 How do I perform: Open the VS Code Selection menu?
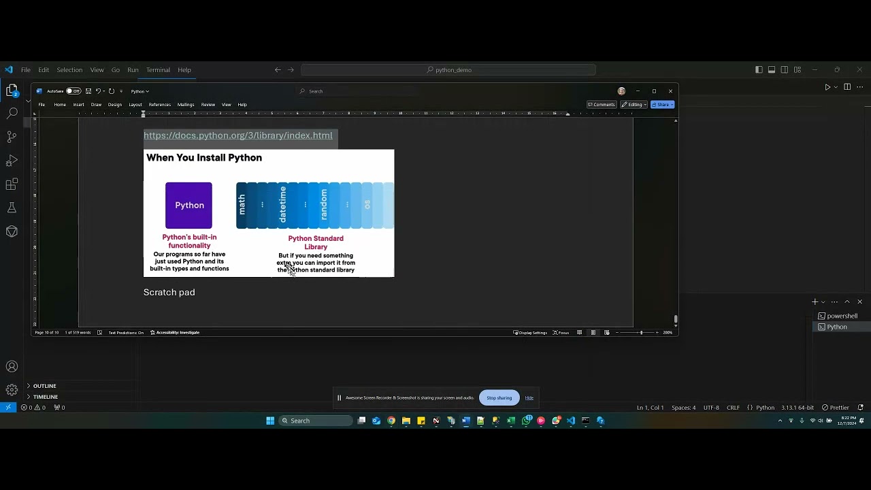[69, 69]
